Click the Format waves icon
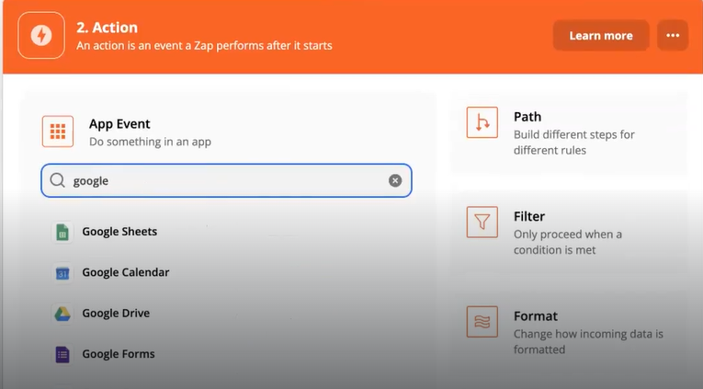Screen dimensions: 703x389 pyautogui.click(x=482, y=321)
